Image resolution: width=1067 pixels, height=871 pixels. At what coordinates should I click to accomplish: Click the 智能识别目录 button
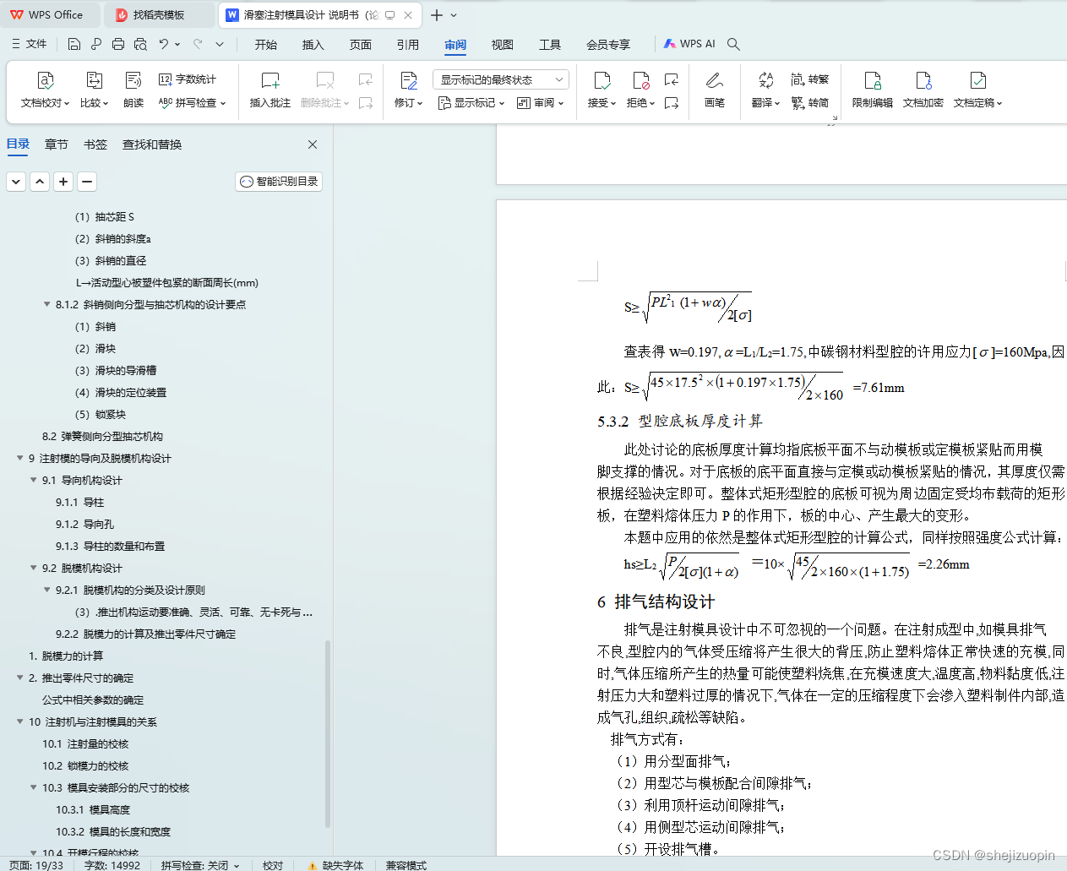click(x=279, y=182)
